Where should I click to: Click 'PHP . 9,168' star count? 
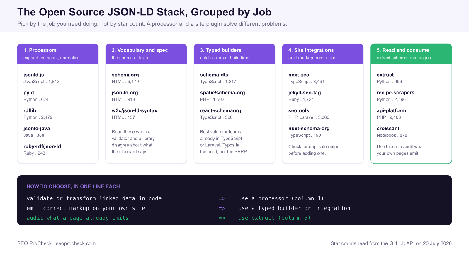pos(389,117)
